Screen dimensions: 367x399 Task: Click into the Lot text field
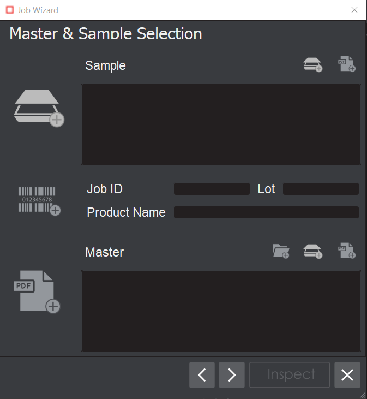[321, 189]
